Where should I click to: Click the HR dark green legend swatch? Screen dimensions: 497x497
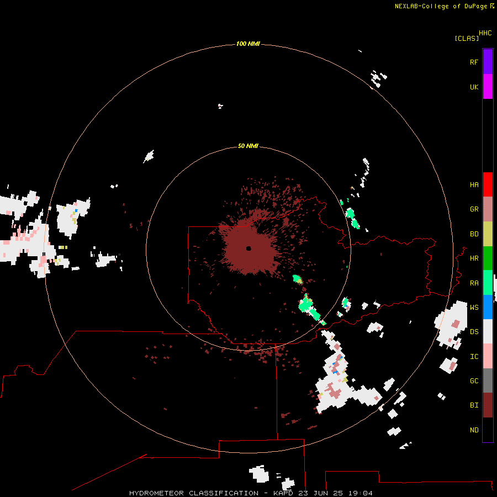[488, 258]
